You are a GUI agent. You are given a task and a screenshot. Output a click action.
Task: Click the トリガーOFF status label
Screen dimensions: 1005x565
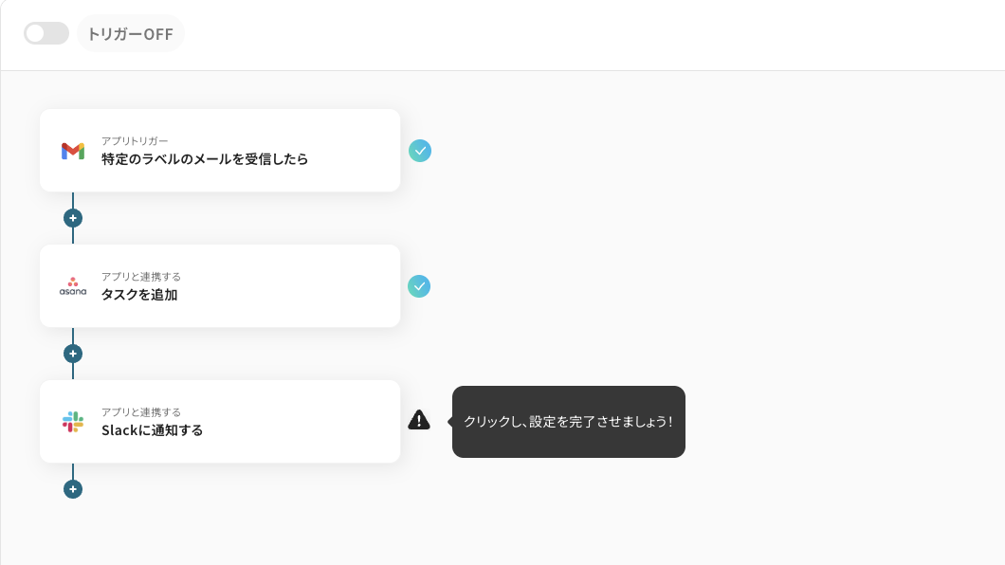(x=130, y=34)
